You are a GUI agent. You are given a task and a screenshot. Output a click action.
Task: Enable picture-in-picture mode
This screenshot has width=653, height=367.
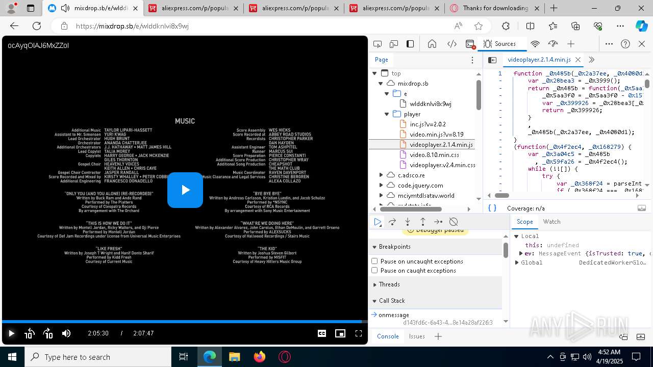(x=340, y=333)
